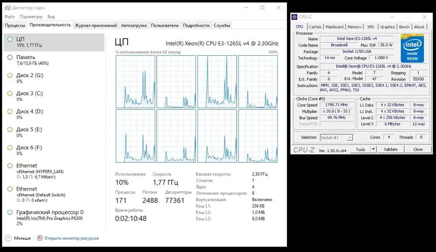Click the uptime value 0:02:10:48

click(131, 219)
